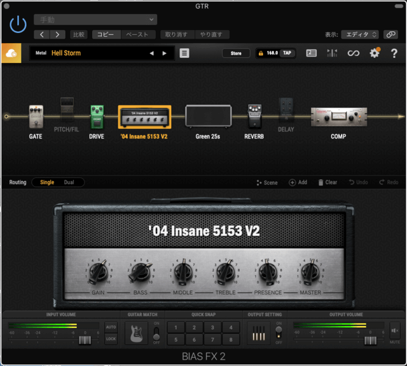
Task: Switch routing to Single
Action: pos(47,182)
